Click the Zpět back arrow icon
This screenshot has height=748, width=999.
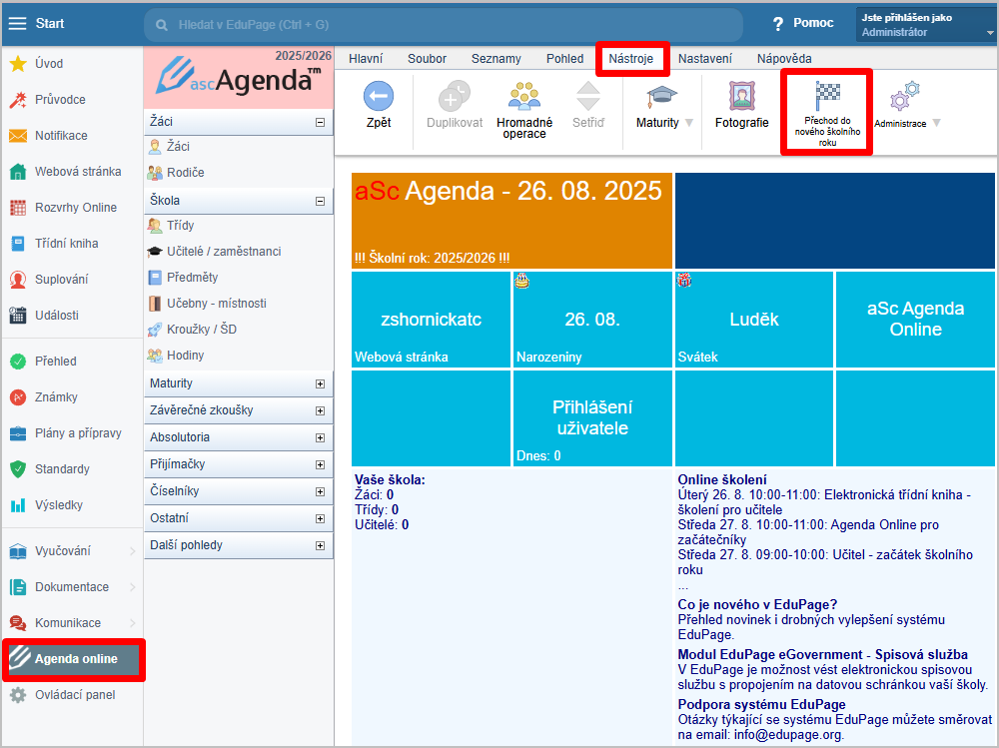[x=378, y=97]
